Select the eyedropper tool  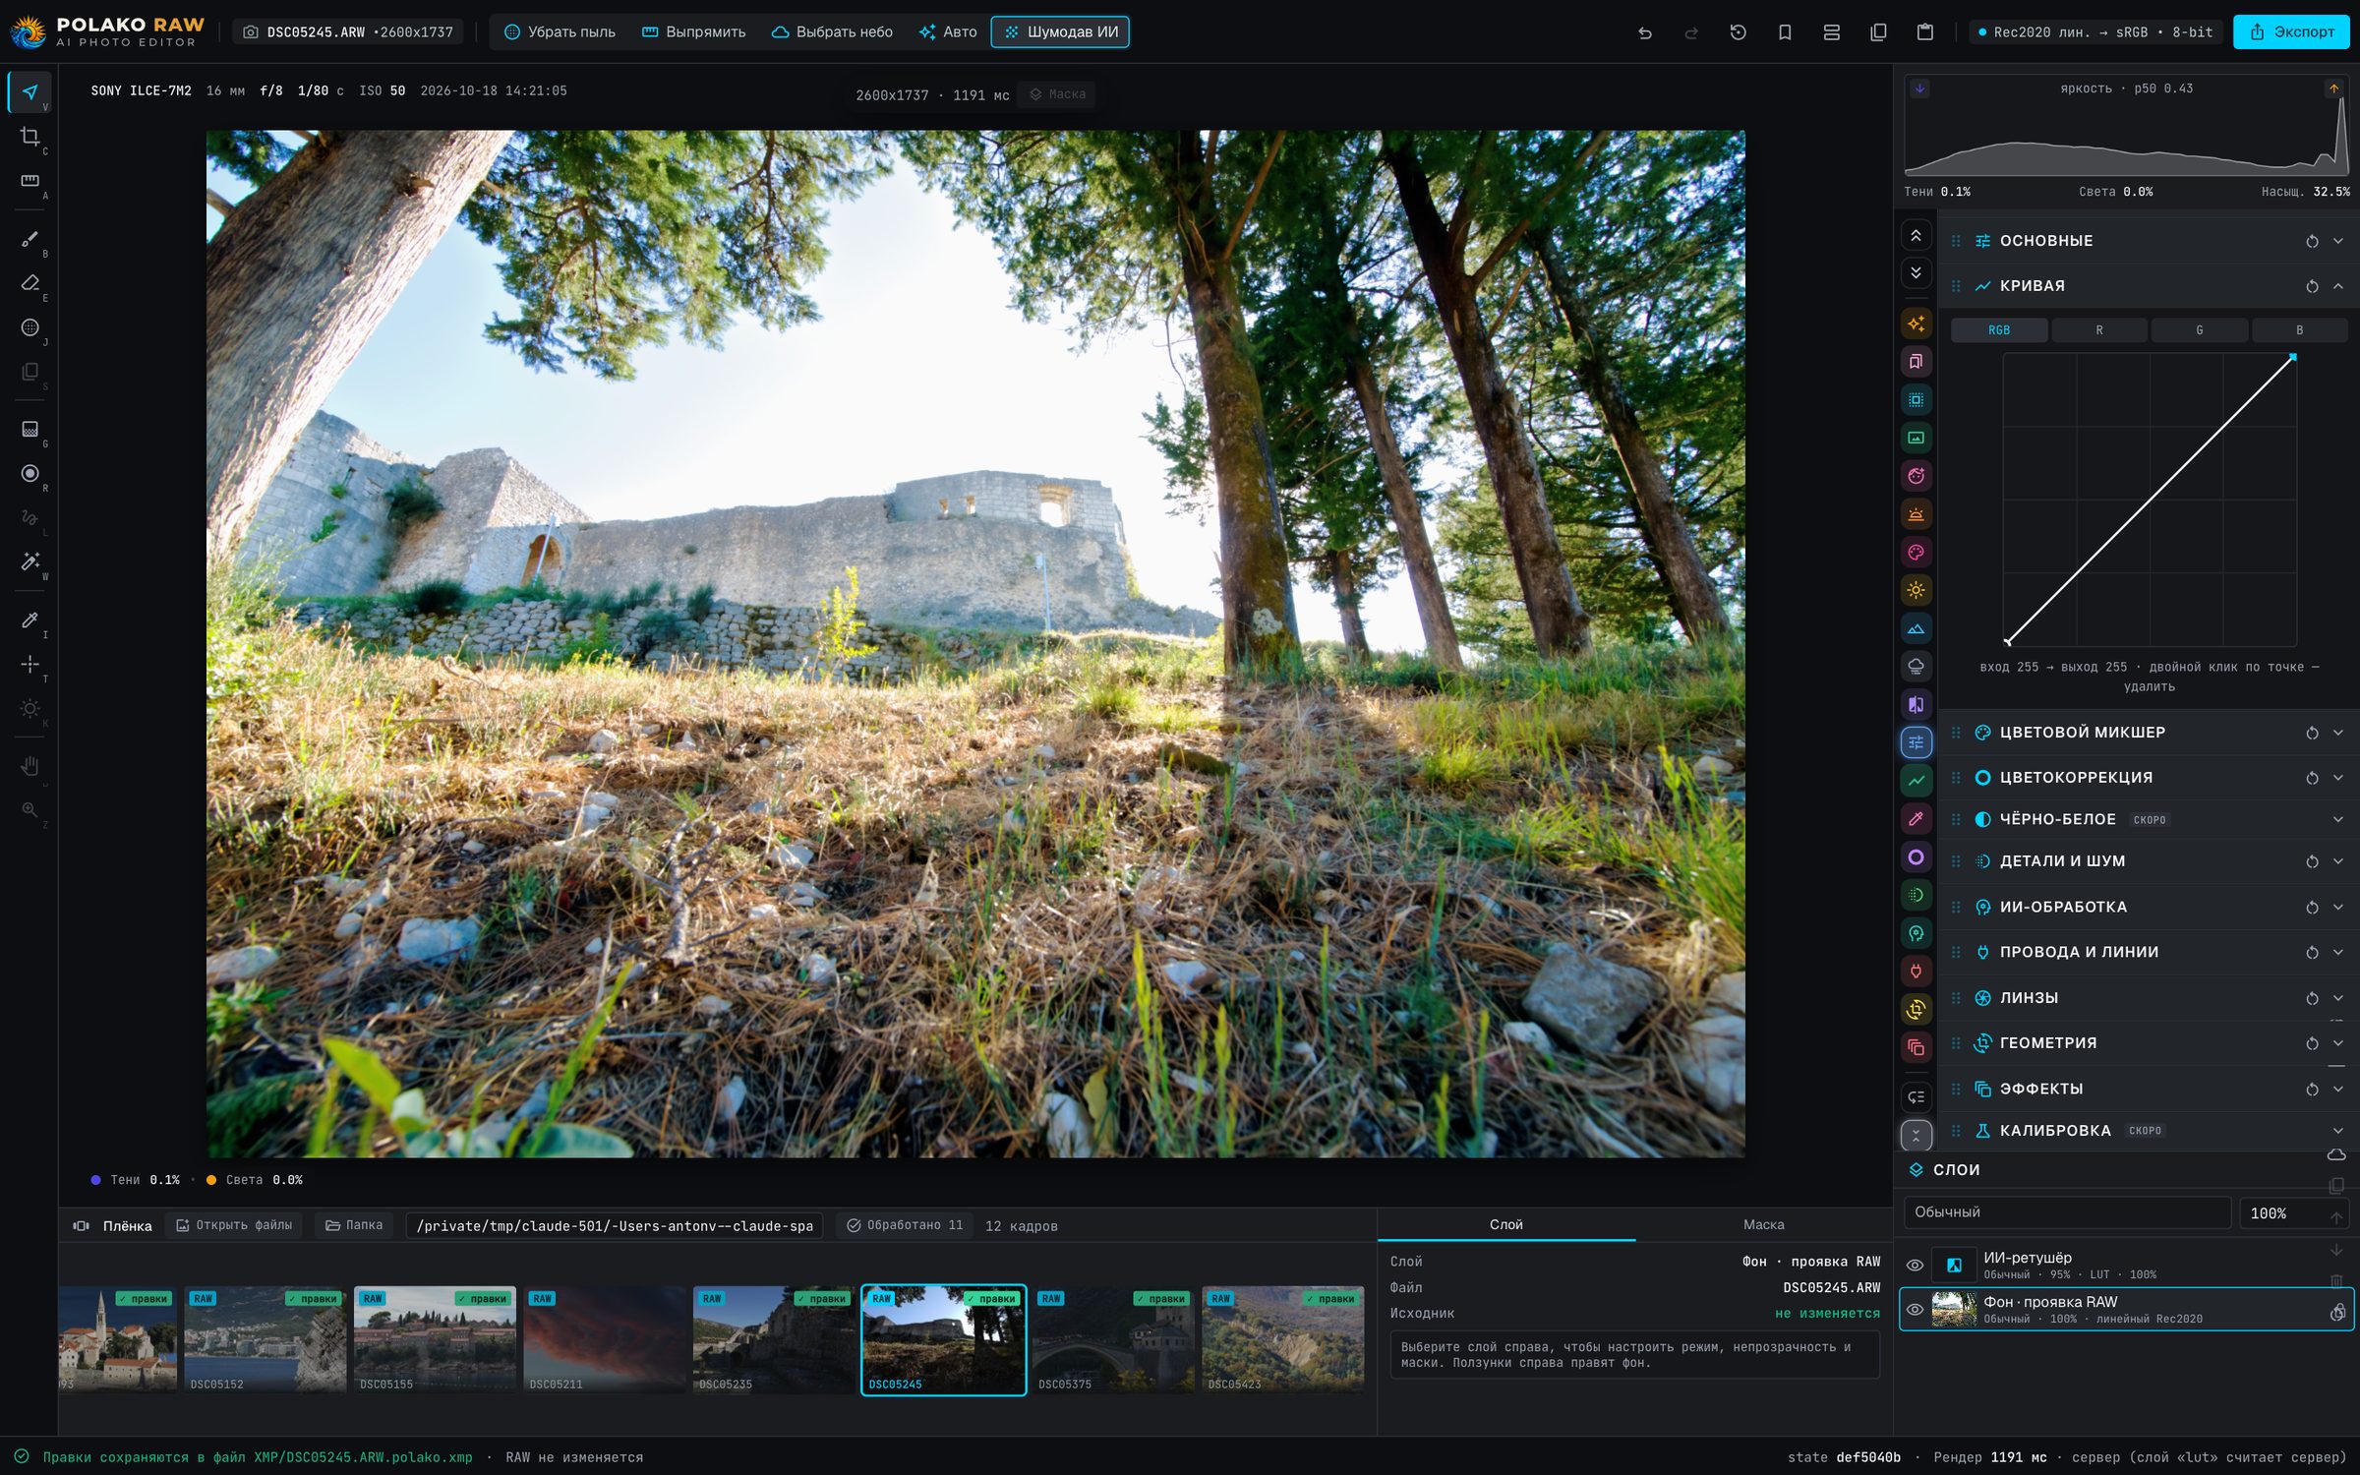click(x=30, y=619)
